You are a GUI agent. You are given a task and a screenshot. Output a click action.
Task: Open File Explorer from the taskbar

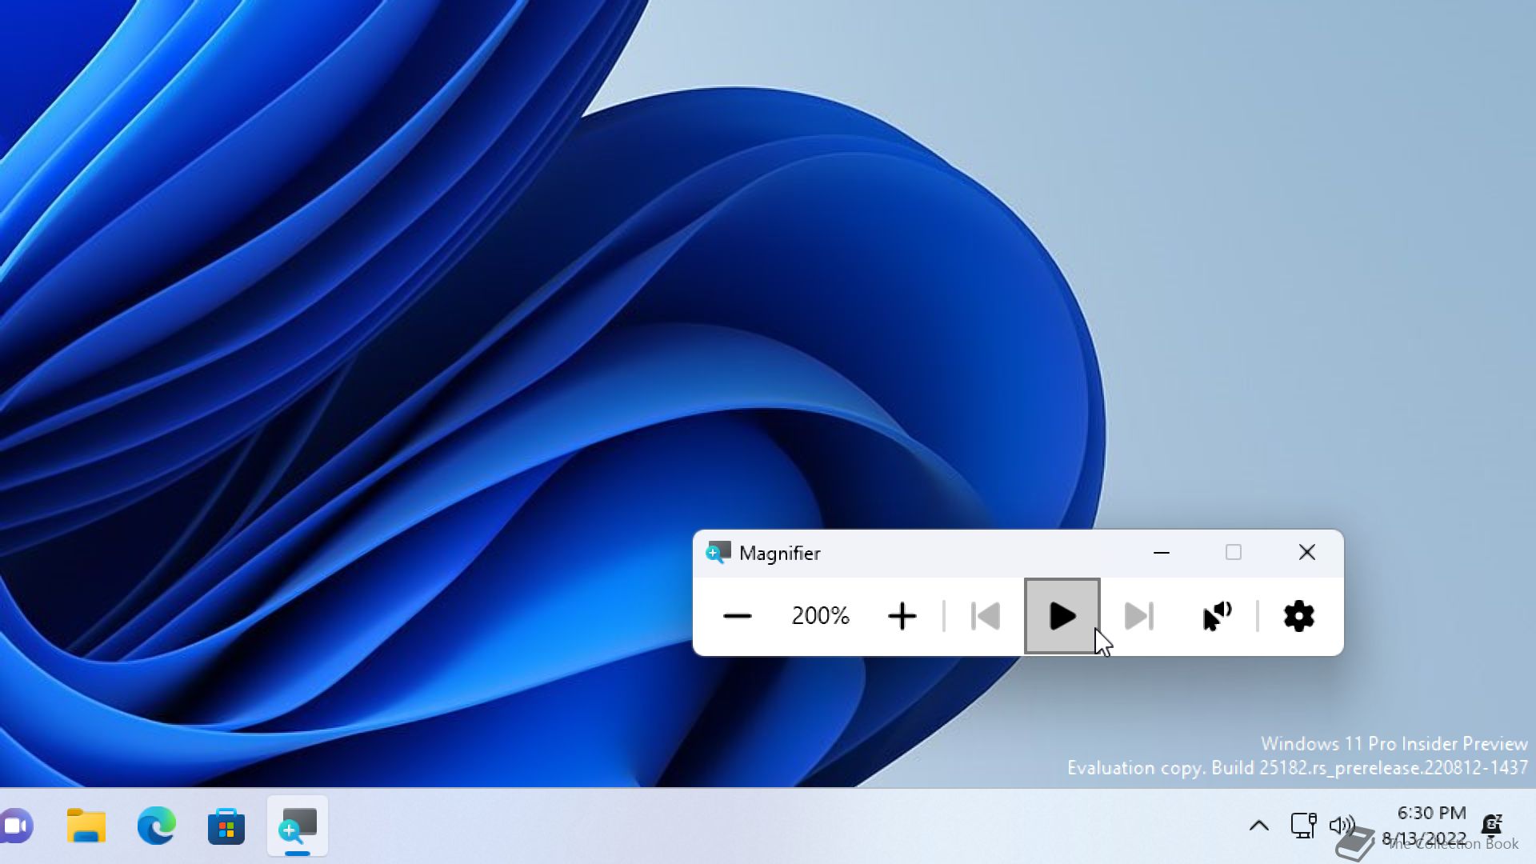click(x=86, y=826)
